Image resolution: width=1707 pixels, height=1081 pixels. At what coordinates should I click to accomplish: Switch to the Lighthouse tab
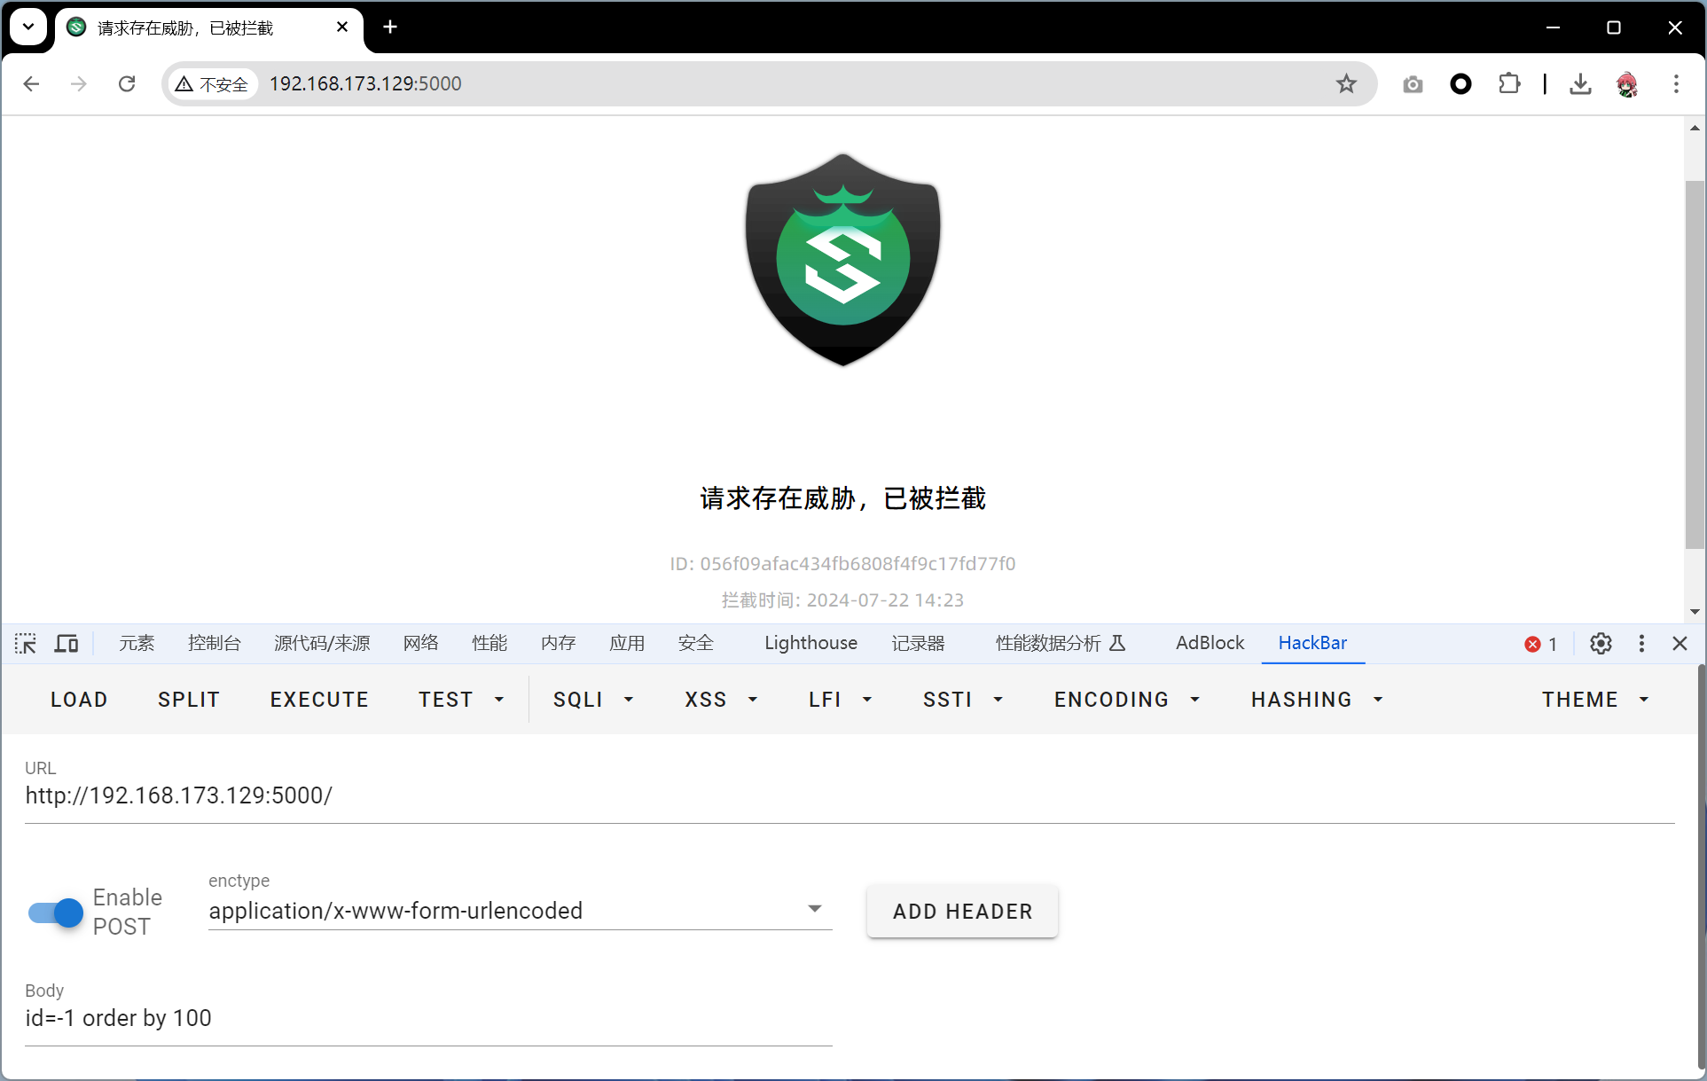[810, 644]
